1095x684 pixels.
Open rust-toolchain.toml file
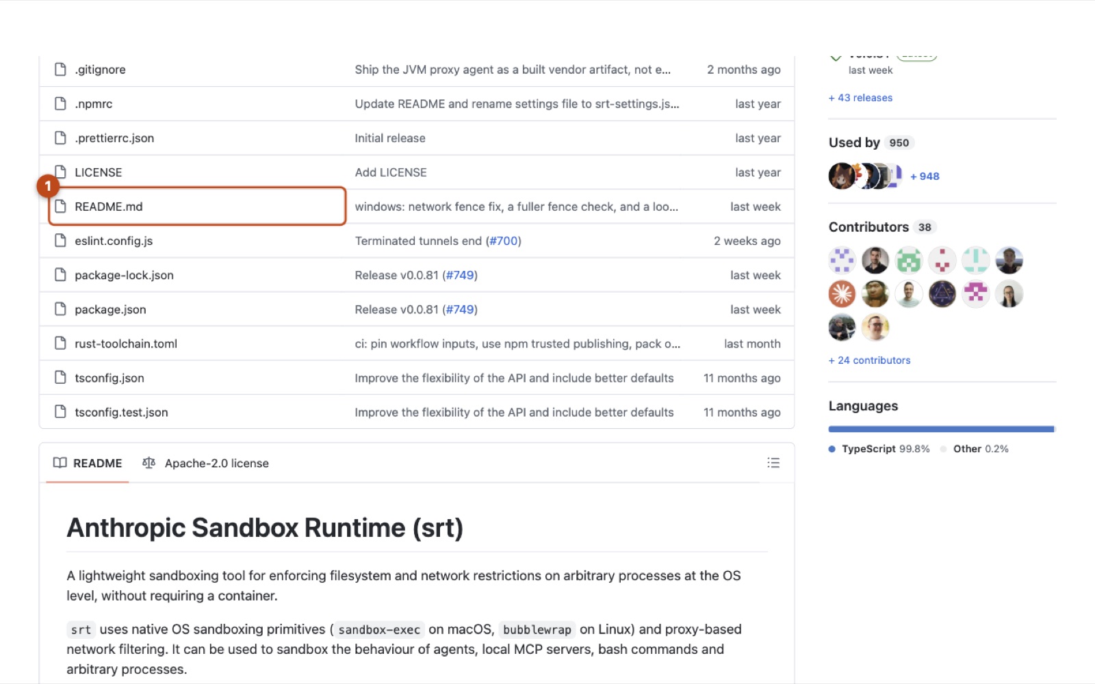[126, 343]
